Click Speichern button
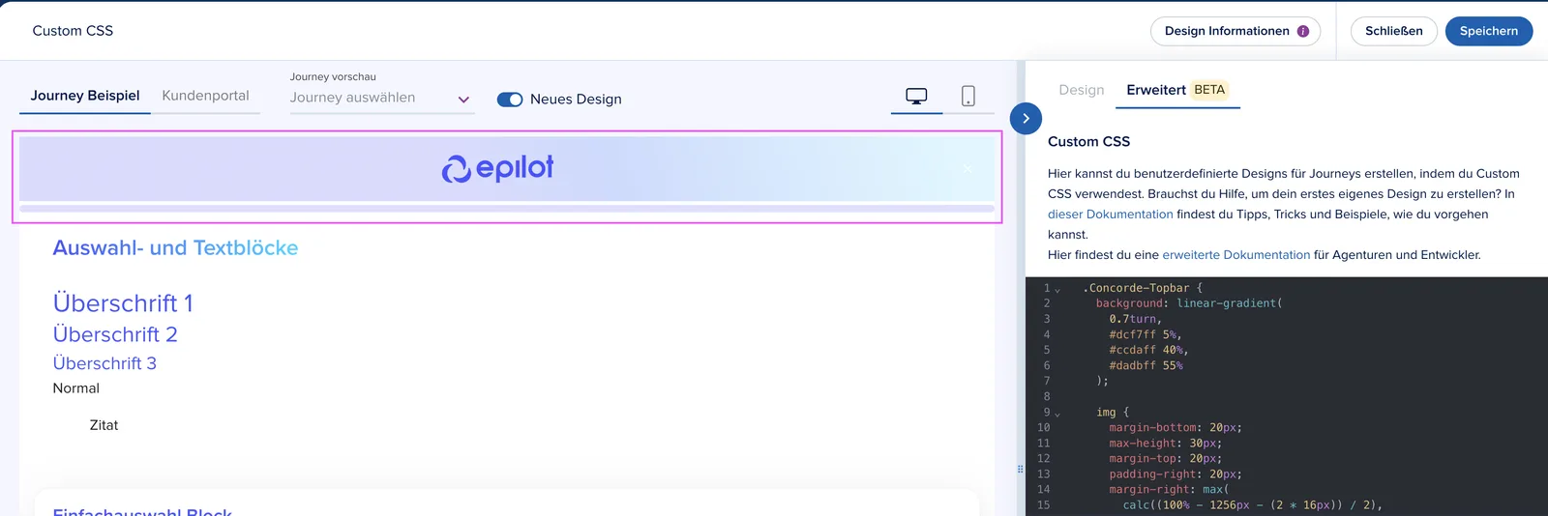 pyautogui.click(x=1489, y=31)
